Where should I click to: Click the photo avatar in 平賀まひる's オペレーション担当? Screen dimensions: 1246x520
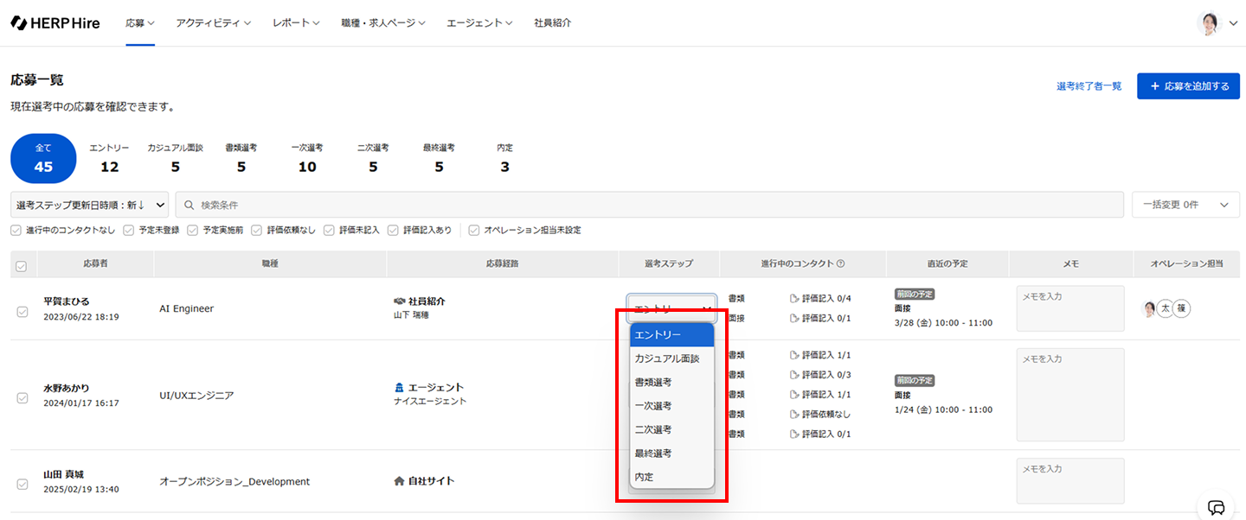point(1150,308)
